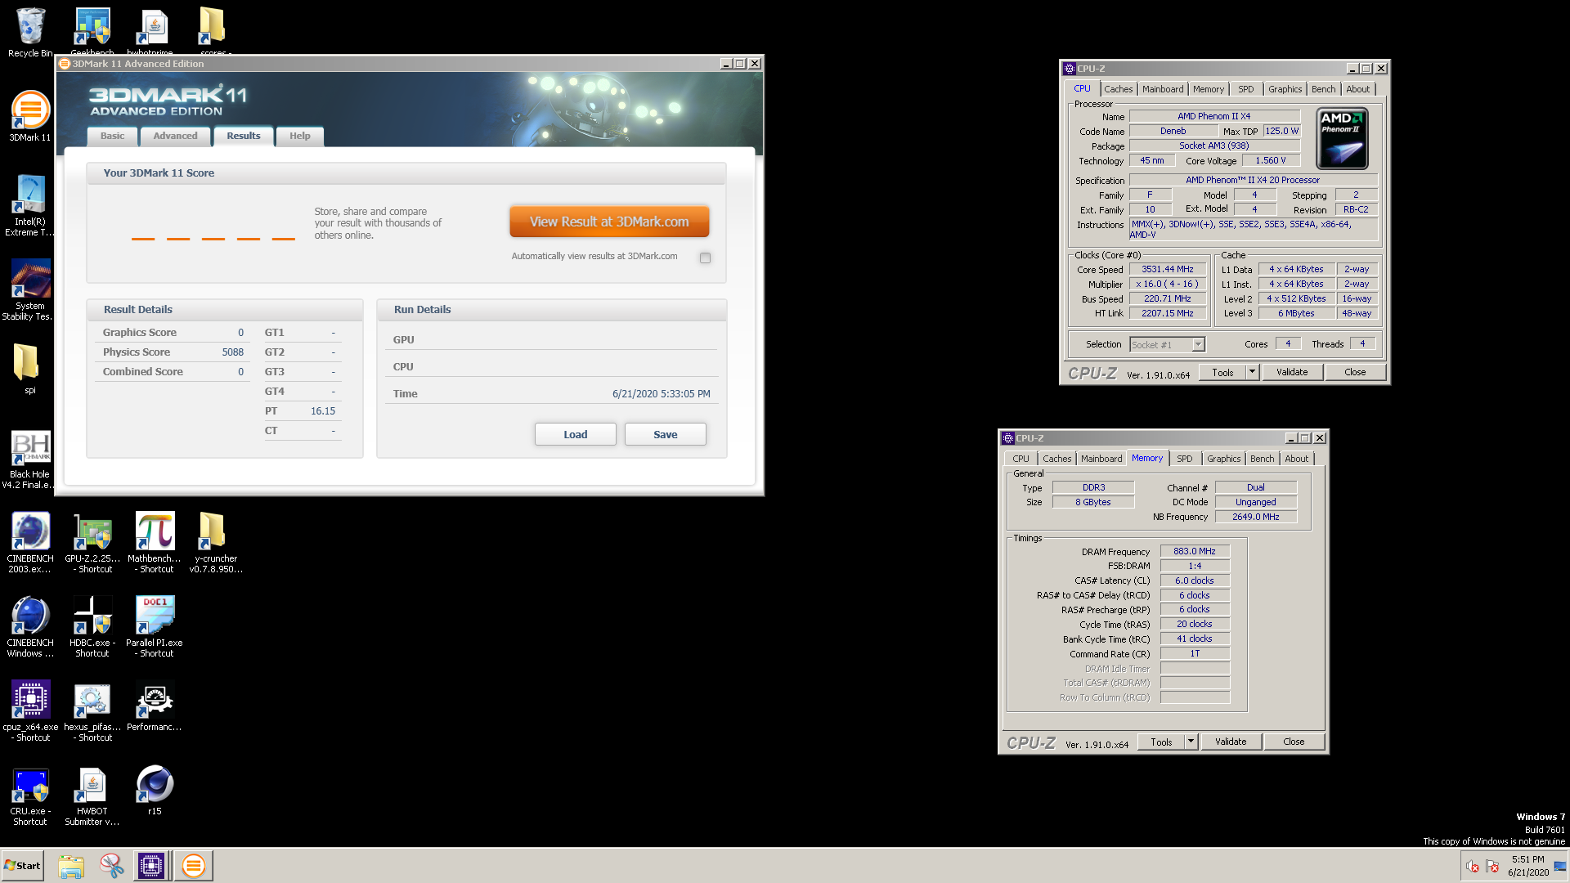
Task: Open Caches tab in upper CPU-Z window
Action: click(1118, 89)
